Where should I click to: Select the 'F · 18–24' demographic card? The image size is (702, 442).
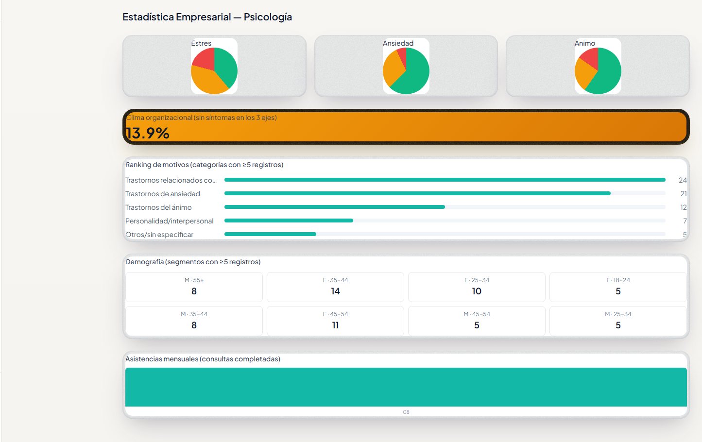tap(618, 287)
